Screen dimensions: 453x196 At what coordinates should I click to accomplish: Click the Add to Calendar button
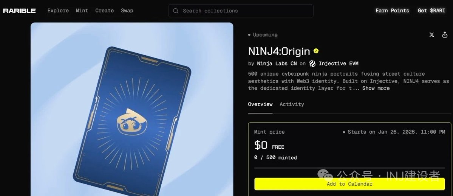(349, 184)
